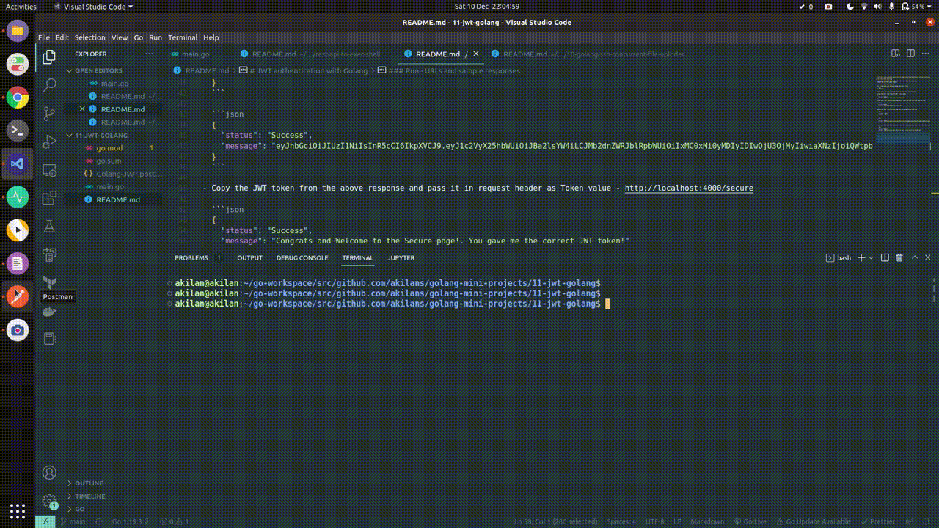The width and height of the screenshot is (939, 528).
Task: Split the editor to the right
Action: (911, 54)
